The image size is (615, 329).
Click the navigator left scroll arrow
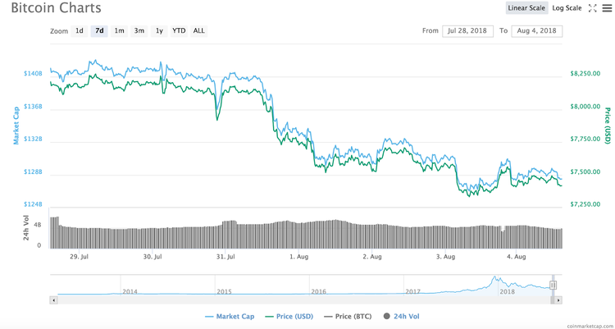point(54,300)
